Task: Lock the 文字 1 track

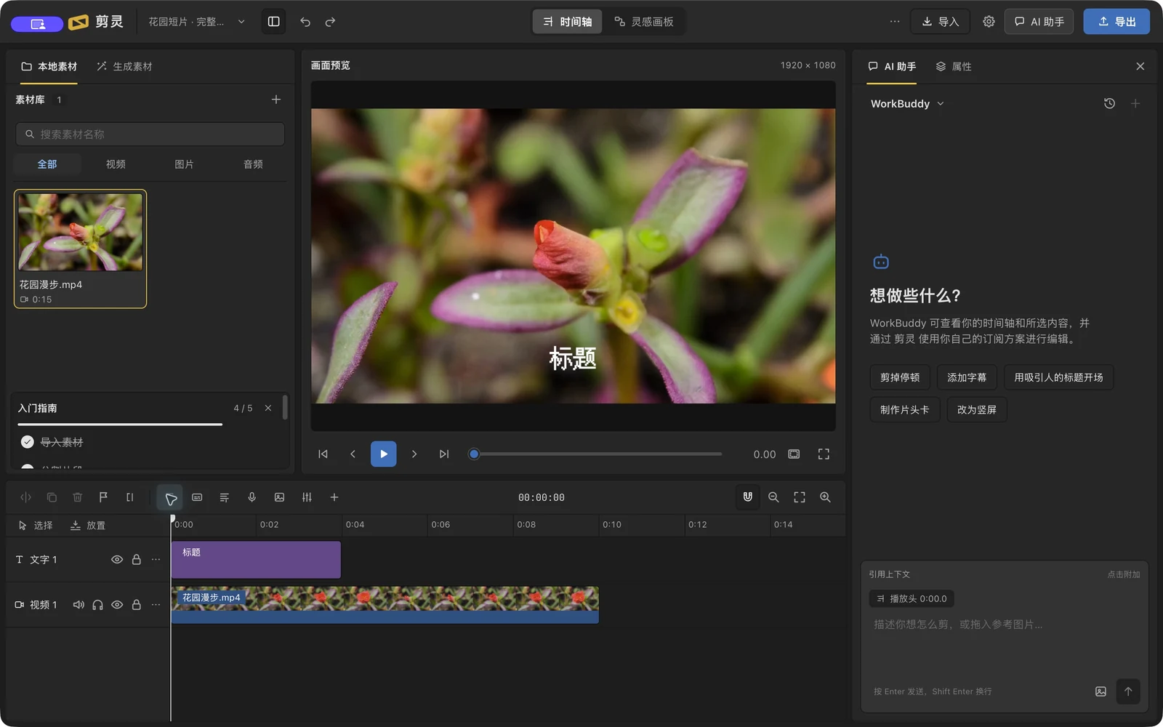Action: tap(136, 560)
